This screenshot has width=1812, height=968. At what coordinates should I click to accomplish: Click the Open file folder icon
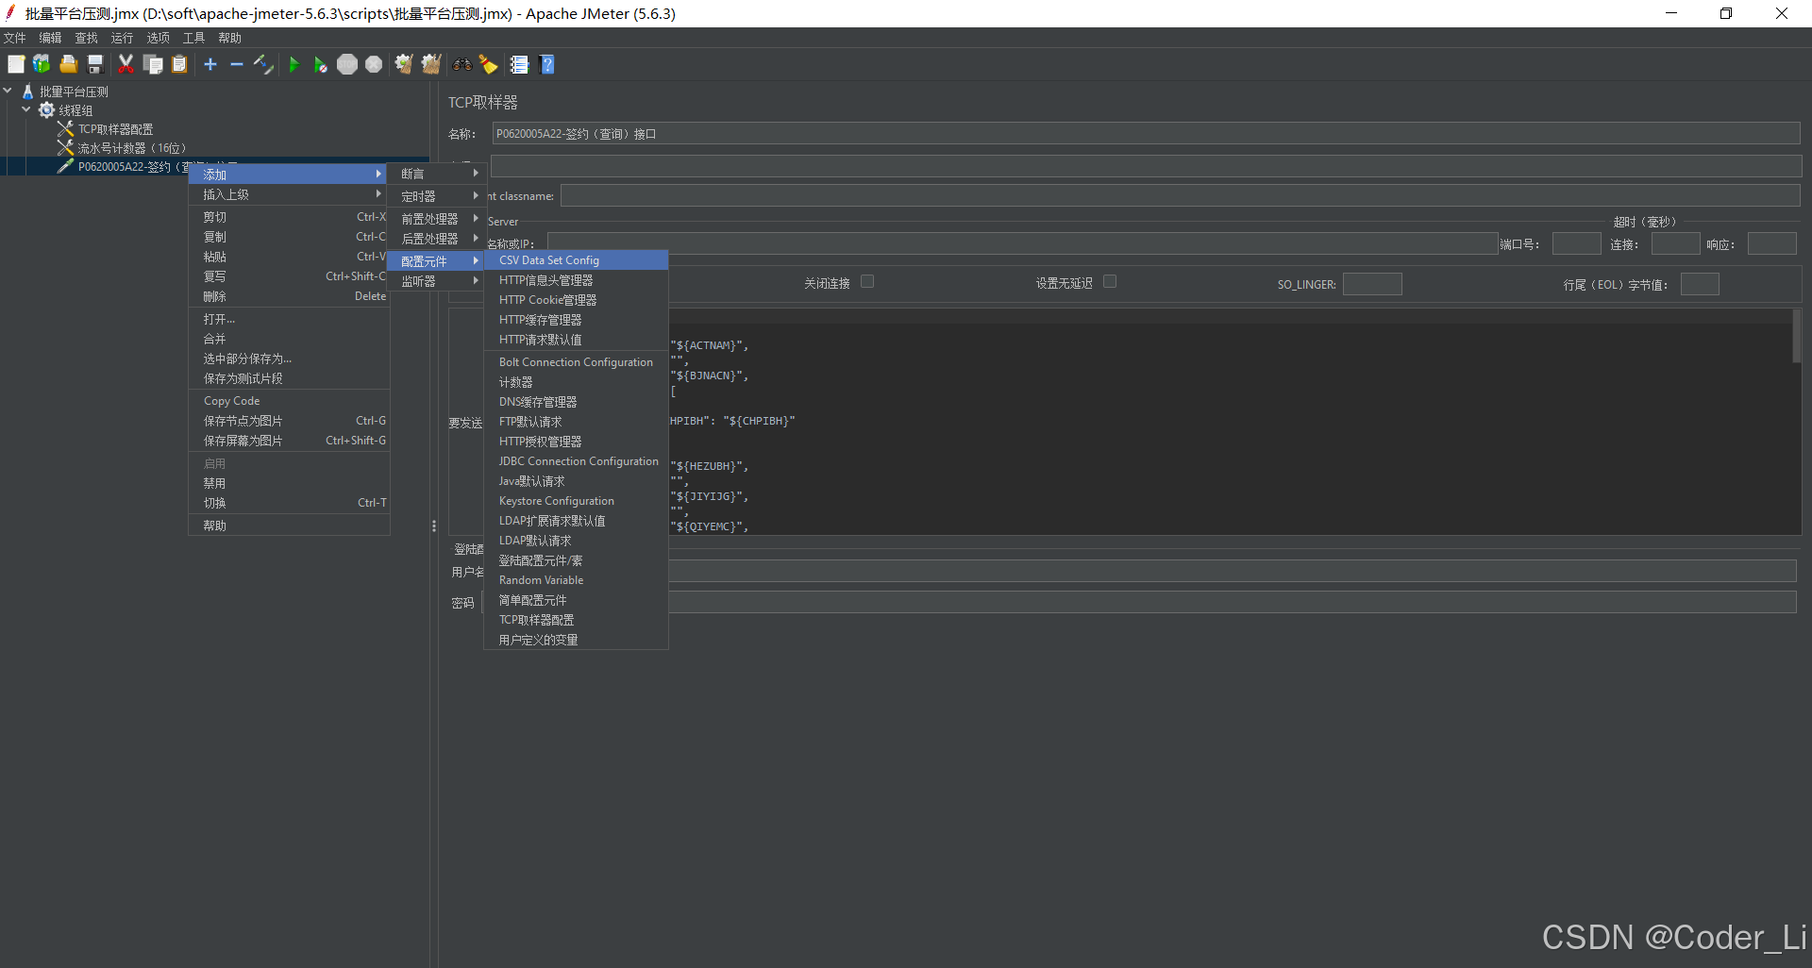pyautogui.click(x=68, y=64)
